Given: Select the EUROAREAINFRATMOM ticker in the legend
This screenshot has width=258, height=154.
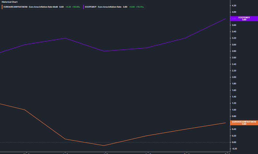Looking at the screenshot, I should point(15,7).
